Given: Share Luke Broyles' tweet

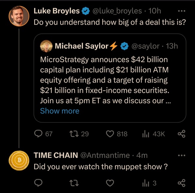Looking at the screenshot, I should [x=181, y=134].
